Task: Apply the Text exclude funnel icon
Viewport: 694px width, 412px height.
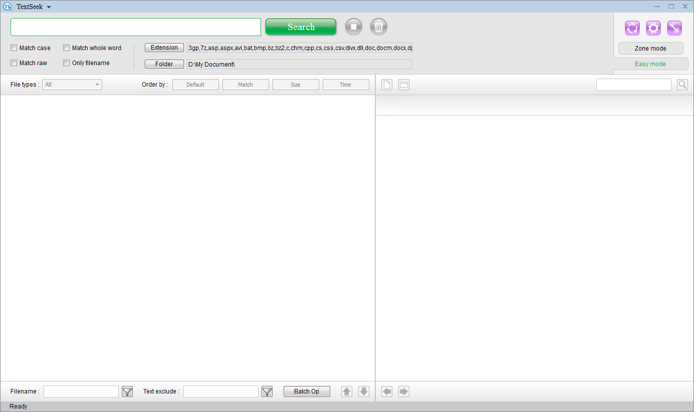Action: tap(267, 391)
